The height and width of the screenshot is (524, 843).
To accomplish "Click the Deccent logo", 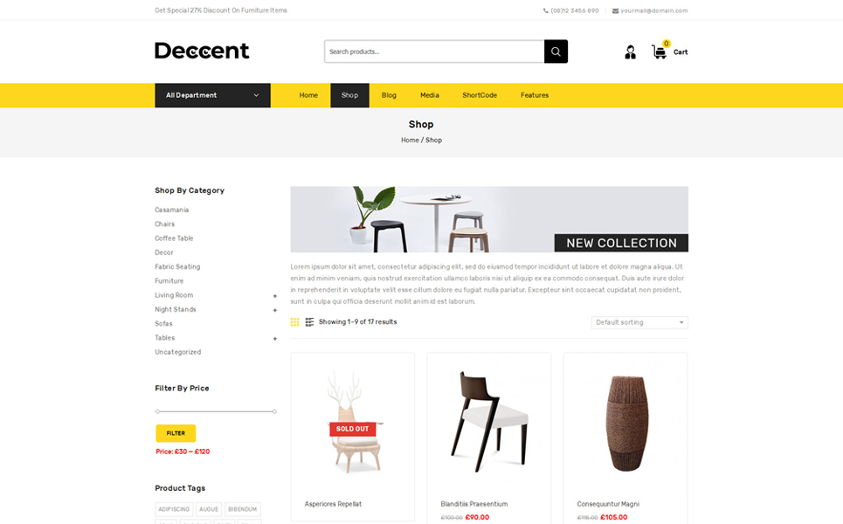I will coord(202,51).
